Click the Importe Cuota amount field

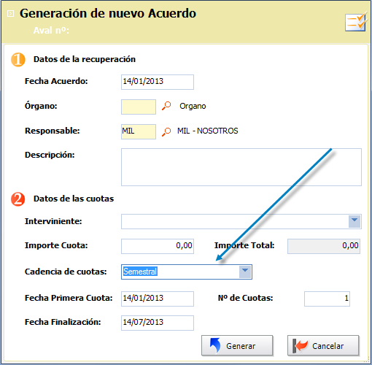[x=158, y=246]
